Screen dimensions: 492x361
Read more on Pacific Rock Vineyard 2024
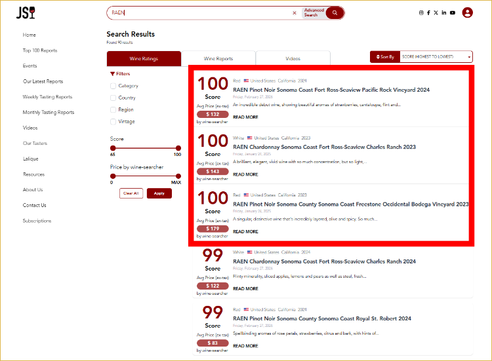(x=245, y=117)
